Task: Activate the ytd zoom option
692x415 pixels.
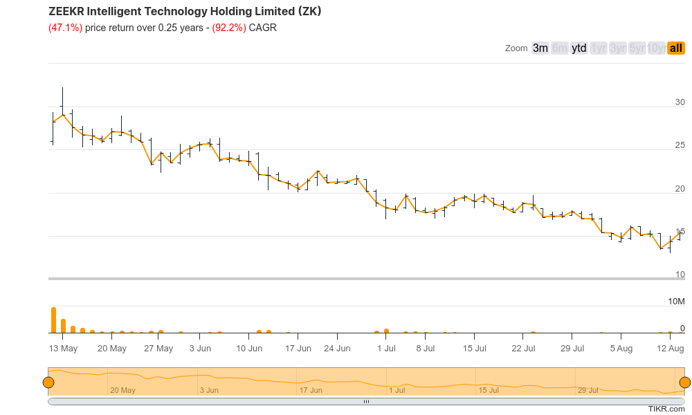Action: coord(578,48)
